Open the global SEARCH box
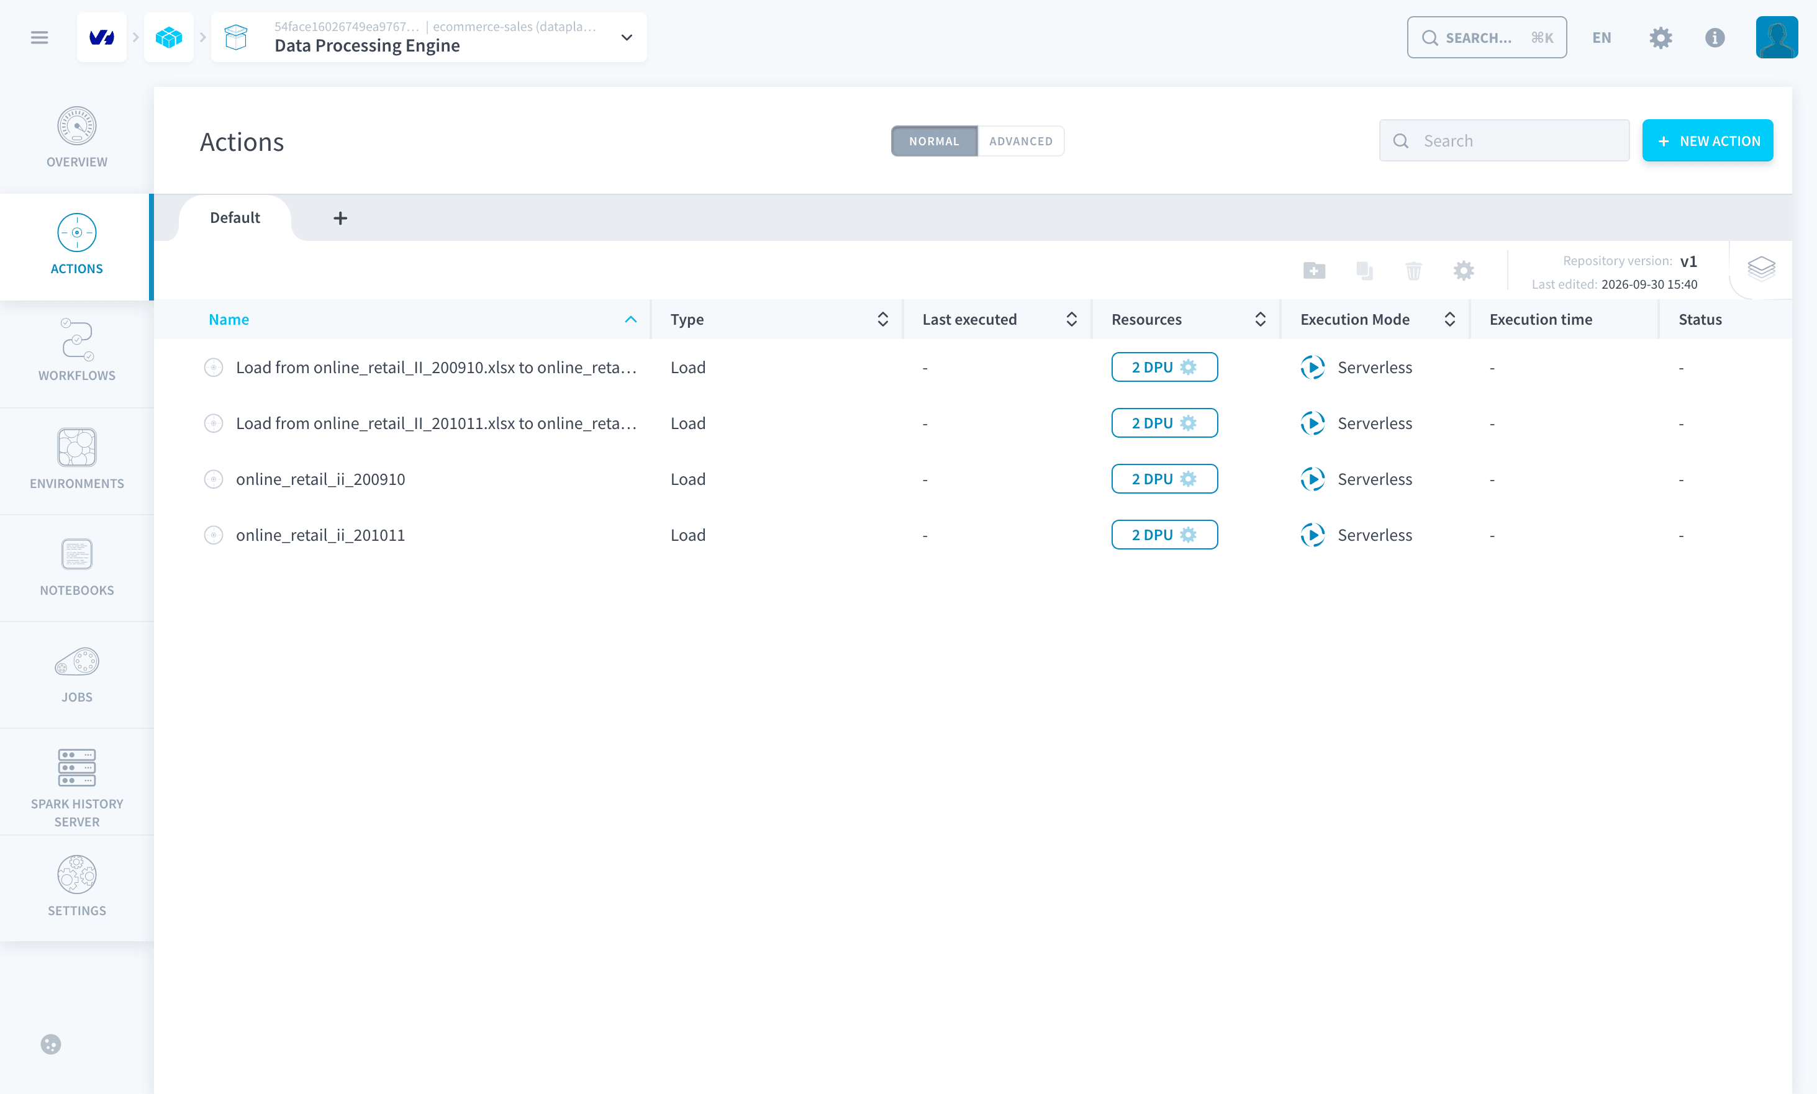This screenshot has height=1094, width=1817. tap(1487, 38)
